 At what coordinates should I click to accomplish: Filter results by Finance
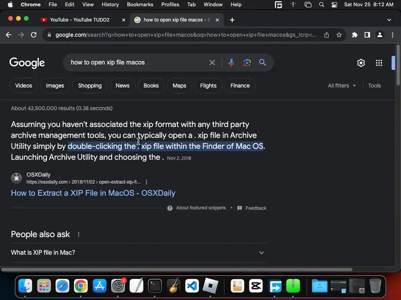pos(240,86)
